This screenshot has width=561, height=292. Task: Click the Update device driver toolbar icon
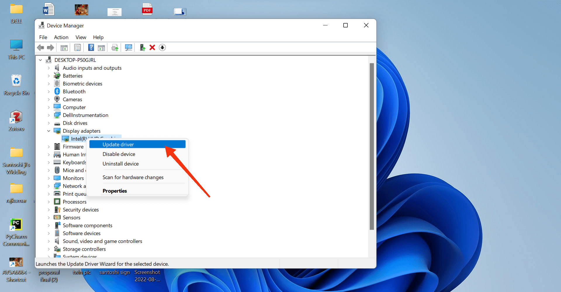tap(142, 48)
